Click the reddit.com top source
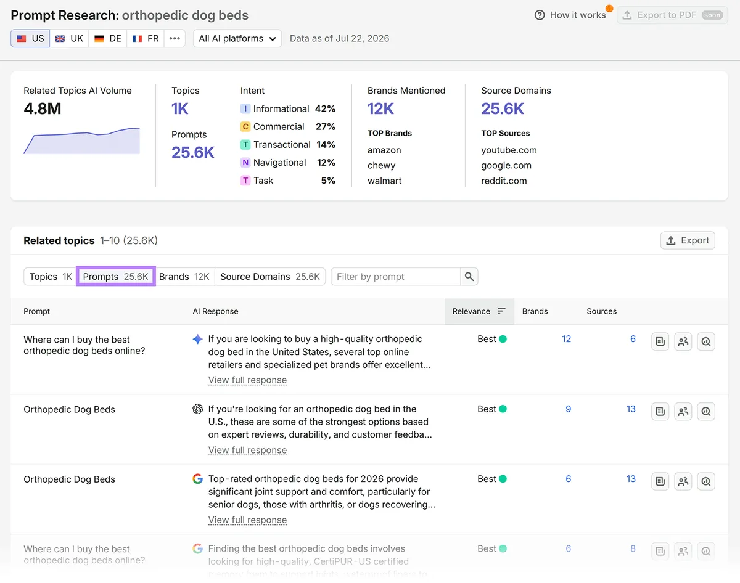The height and width of the screenshot is (583, 740). tap(504, 181)
